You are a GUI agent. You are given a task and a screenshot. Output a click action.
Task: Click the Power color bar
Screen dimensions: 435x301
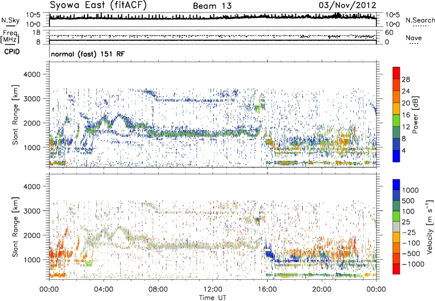pos(396,114)
